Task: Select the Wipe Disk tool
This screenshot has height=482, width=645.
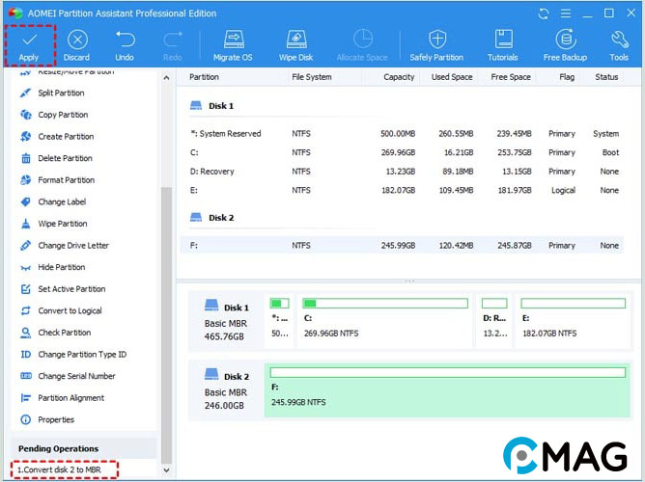Action: coord(297,40)
